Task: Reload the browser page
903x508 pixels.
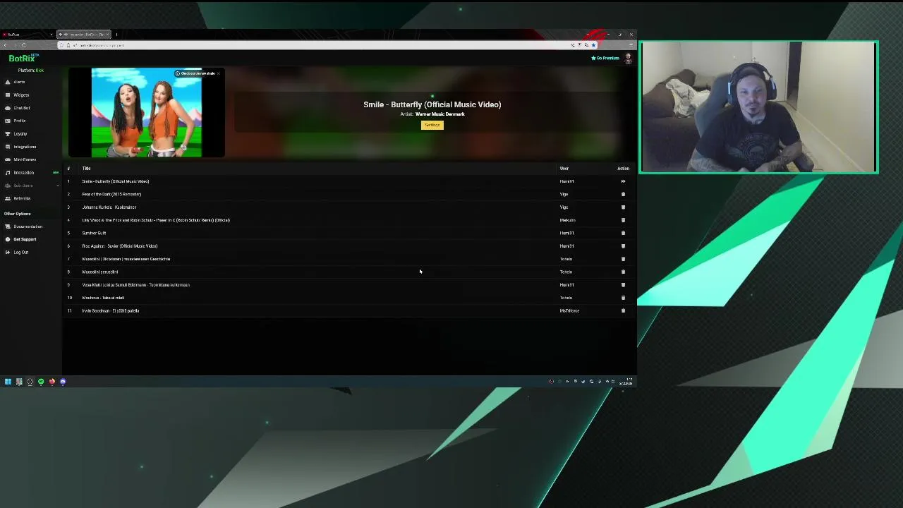Action: click(23, 45)
